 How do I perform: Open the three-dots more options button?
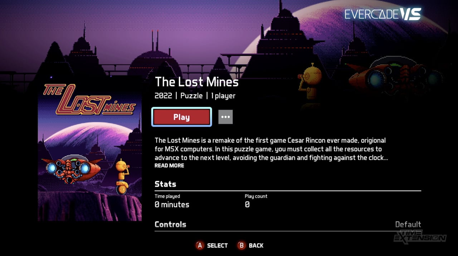coord(225,117)
